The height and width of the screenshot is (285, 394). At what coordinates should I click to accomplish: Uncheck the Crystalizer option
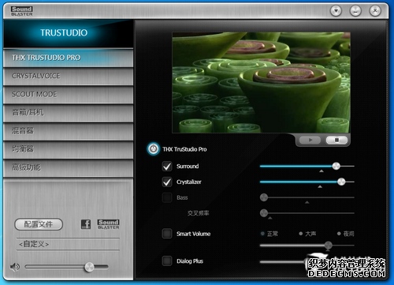[x=167, y=182]
